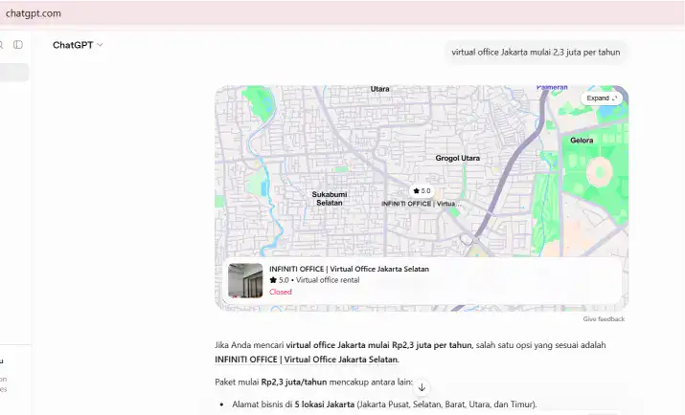Select the 5 lokasi Jakarta bullet text
The image size is (685, 415).
coord(324,404)
